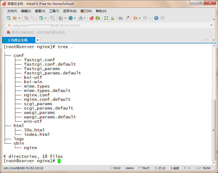Image resolution: width=218 pixels, height=173 pixels.
Task: Click the sbin directory name
Action: [19, 143]
